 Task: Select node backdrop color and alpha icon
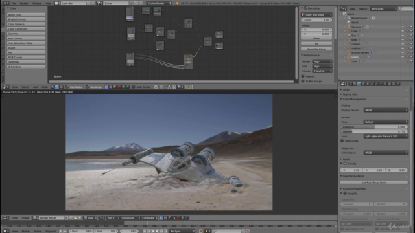[106, 87]
